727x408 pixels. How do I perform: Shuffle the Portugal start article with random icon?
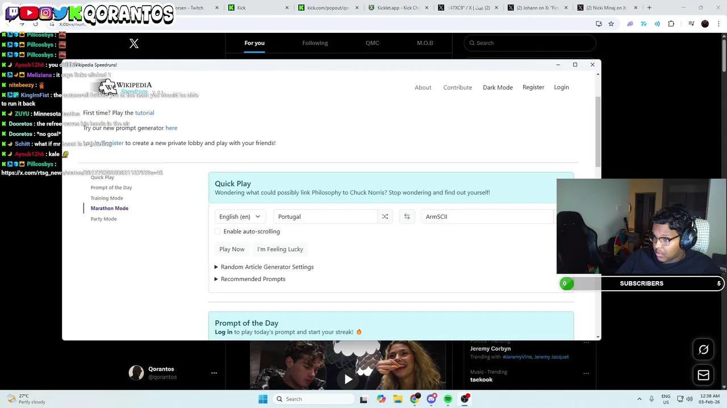(x=385, y=216)
